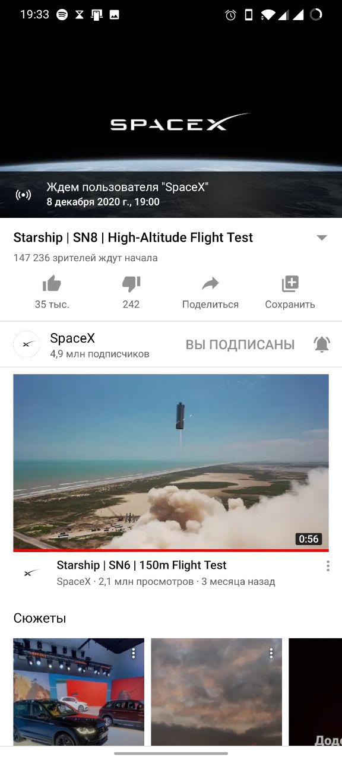Tap the Spotify icon in status bar
This screenshot has height=760, width=342.
click(62, 15)
